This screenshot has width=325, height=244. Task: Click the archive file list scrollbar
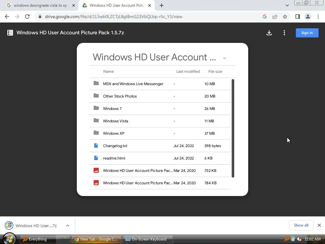pyautogui.click(x=233, y=128)
